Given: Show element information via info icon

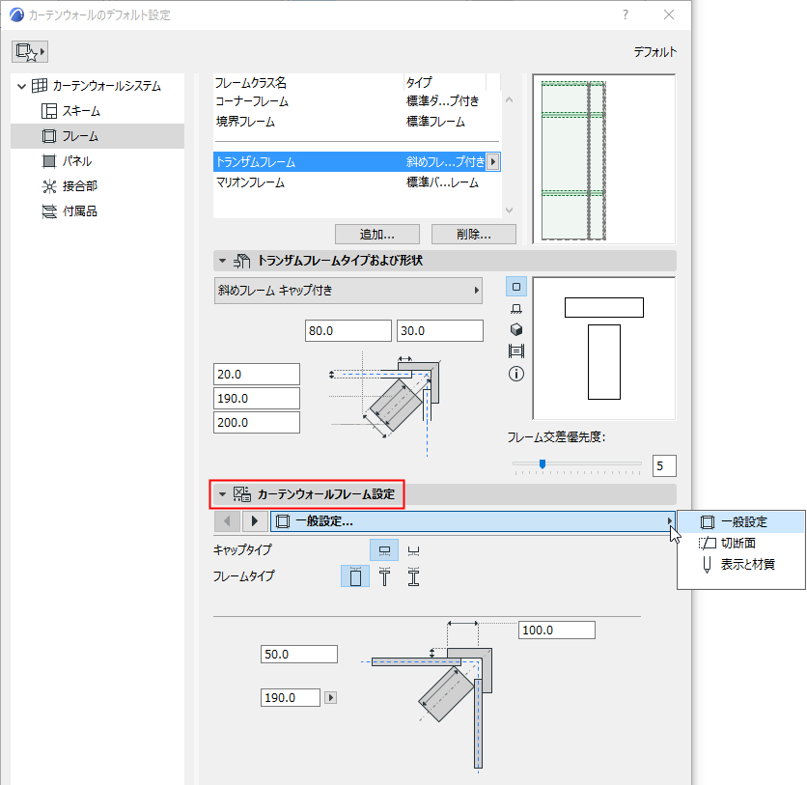Looking at the screenshot, I should 517,374.
